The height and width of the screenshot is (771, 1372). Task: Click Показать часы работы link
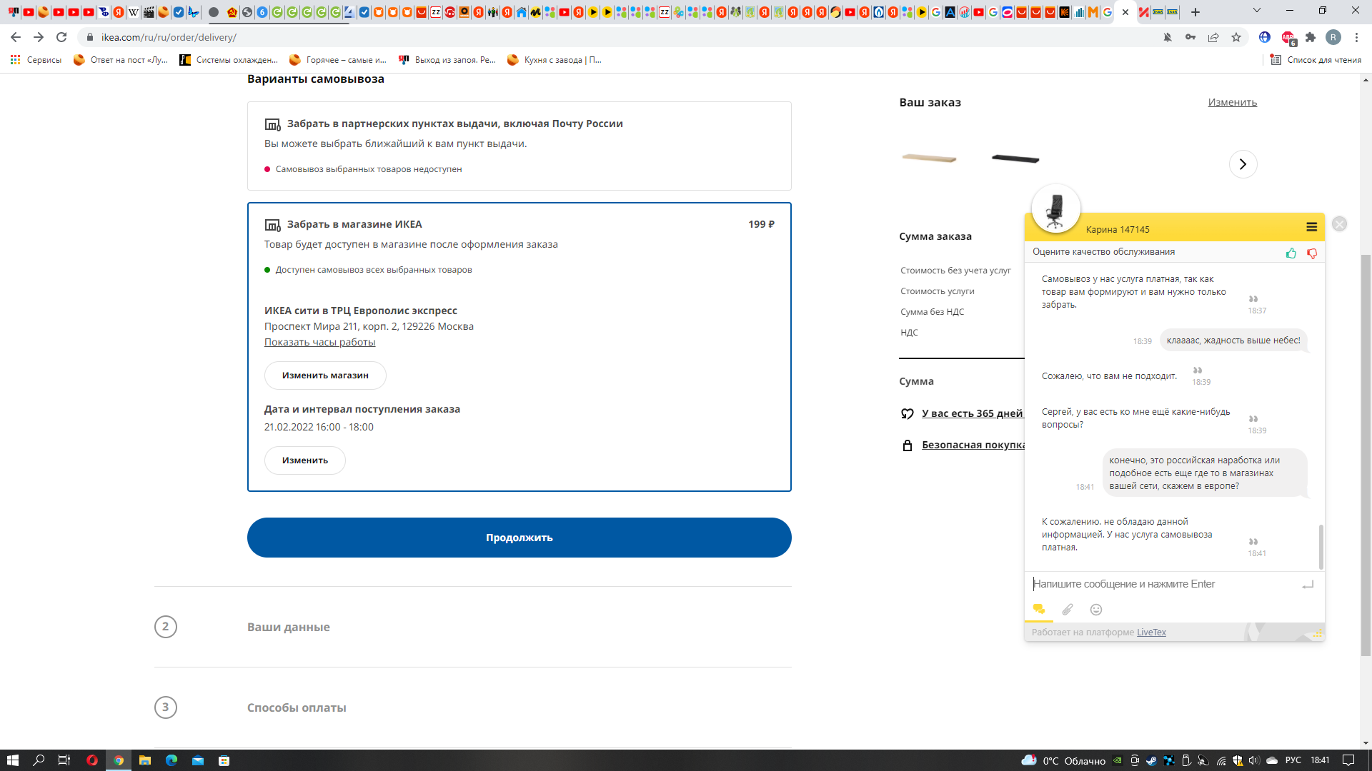pyautogui.click(x=319, y=342)
